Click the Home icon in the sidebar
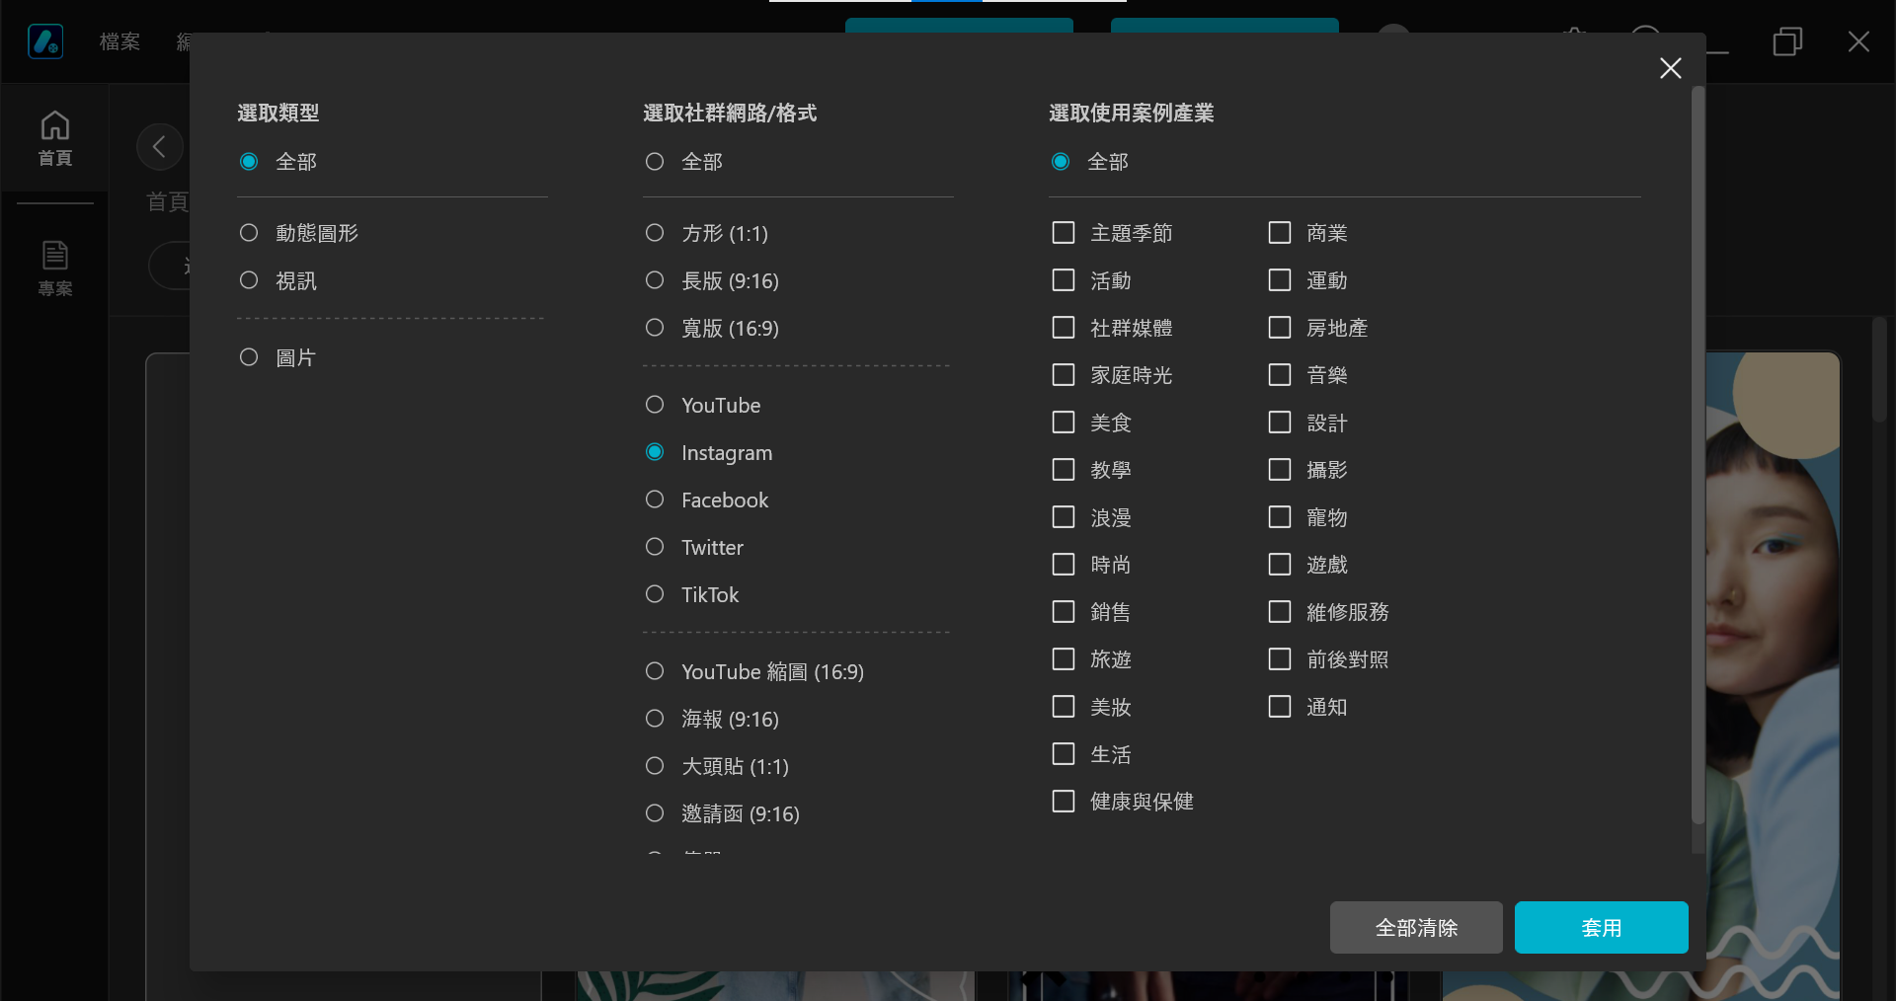This screenshot has height=1001, width=1896. (x=54, y=138)
